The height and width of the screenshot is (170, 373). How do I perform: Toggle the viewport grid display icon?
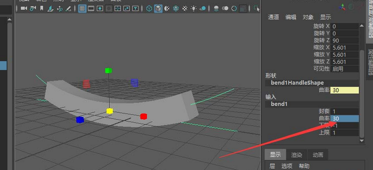(82, 9)
